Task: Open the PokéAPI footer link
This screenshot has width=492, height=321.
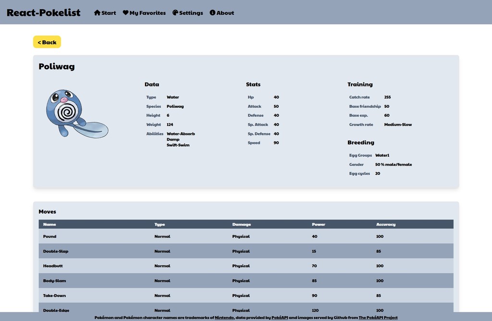Action: (280, 318)
